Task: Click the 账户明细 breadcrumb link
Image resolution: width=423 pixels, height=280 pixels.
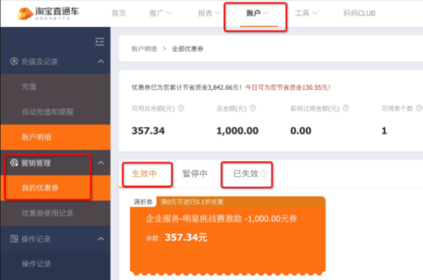Action: tap(144, 49)
